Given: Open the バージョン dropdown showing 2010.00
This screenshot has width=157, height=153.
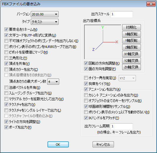Looking at the screenshot, I should (x=45, y=14).
